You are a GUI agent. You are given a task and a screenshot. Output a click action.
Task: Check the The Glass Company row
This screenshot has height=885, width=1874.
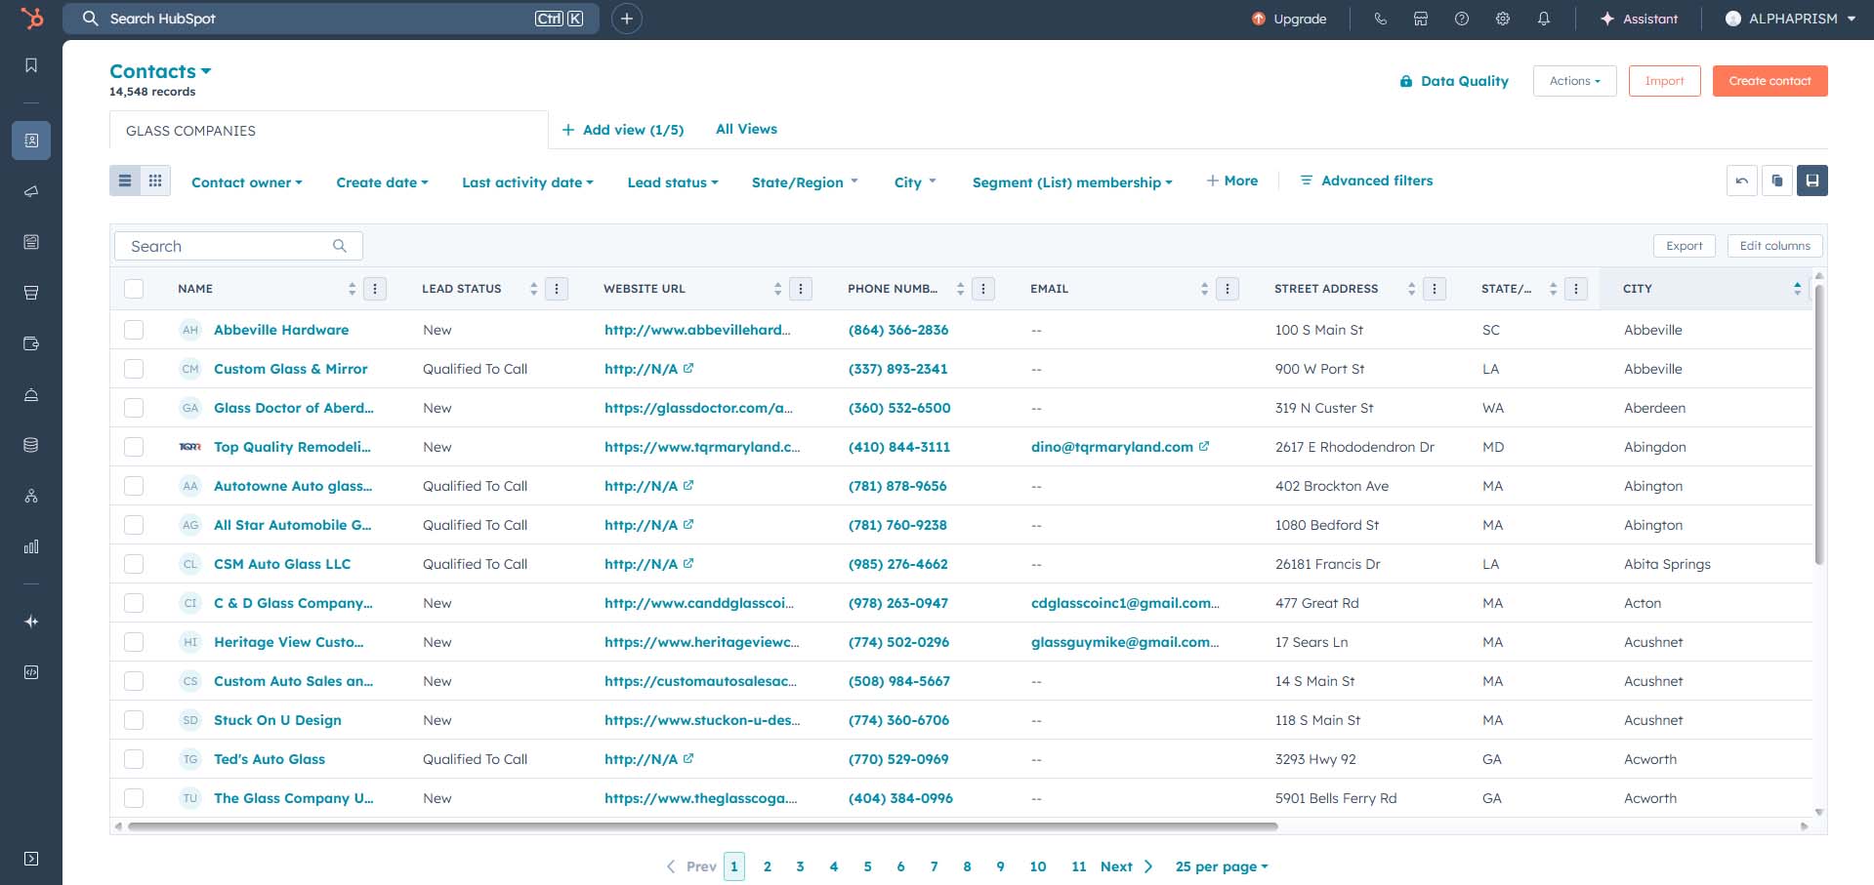[134, 798]
